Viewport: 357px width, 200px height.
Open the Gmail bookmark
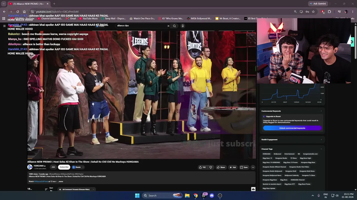coord(71,19)
